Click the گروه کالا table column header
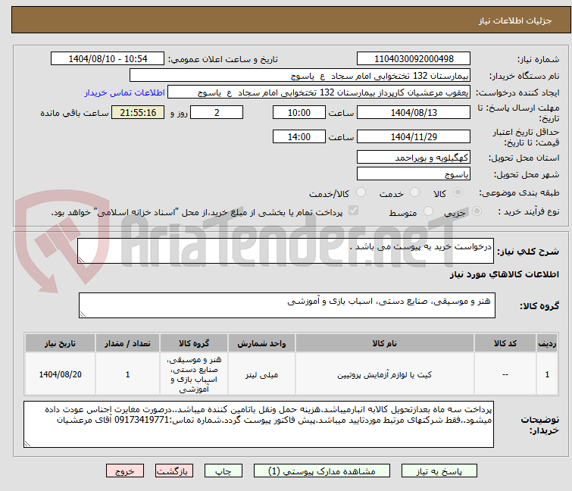The image size is (572, 491). pyautogui.click(x=194, y=343)
